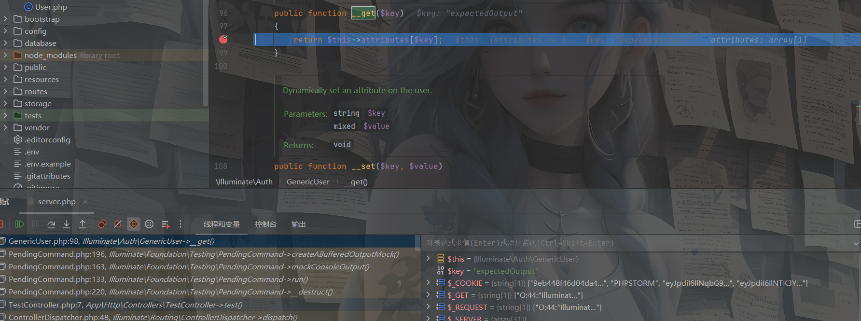Open the expression history dropdown arrow
Screen dimensions: 861x321
pyautogui.click(x=856, y=243)
